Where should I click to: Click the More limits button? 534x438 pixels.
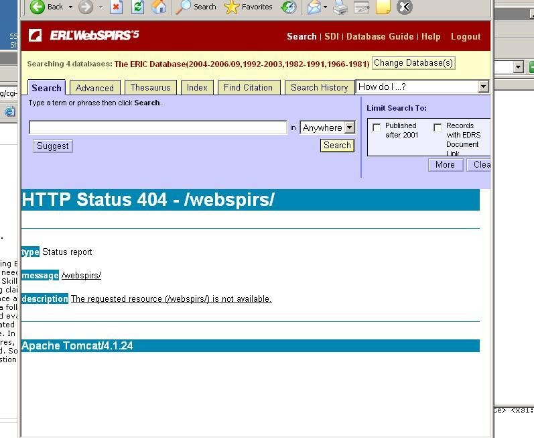tap(446, 165)
